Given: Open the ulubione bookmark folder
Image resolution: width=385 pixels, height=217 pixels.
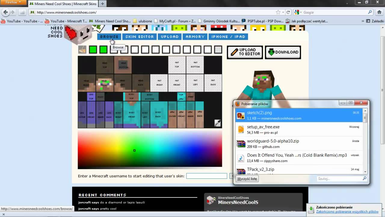Looking at the screenshot, I should pyautogui.click(x=142, y=21).
